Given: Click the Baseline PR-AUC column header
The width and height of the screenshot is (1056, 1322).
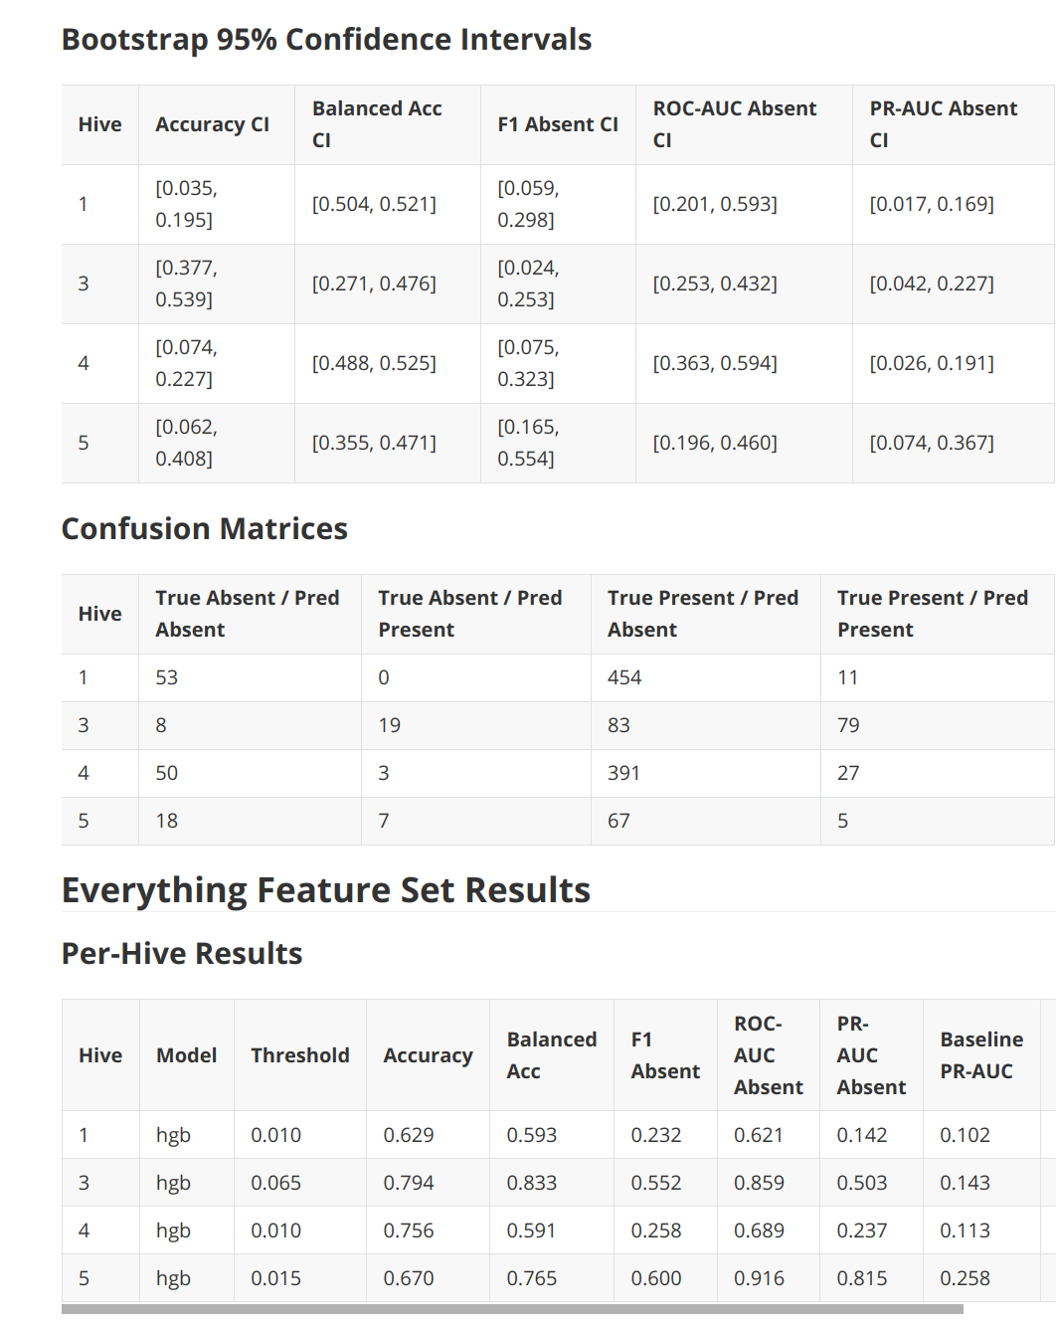Looking at the screenshot, I should tap(981, 1055).
